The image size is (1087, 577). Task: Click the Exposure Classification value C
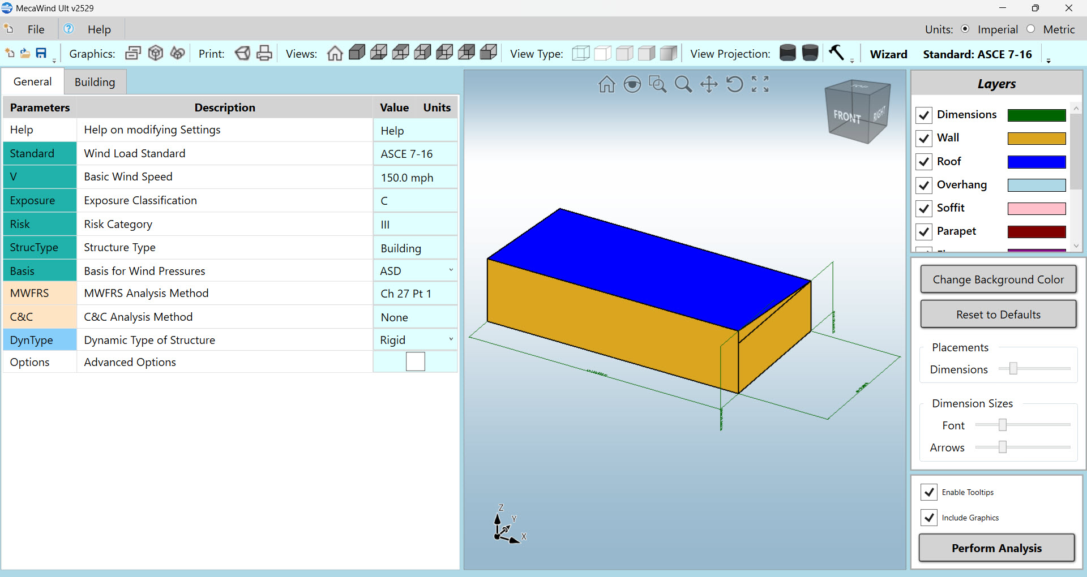coord(415,201)
